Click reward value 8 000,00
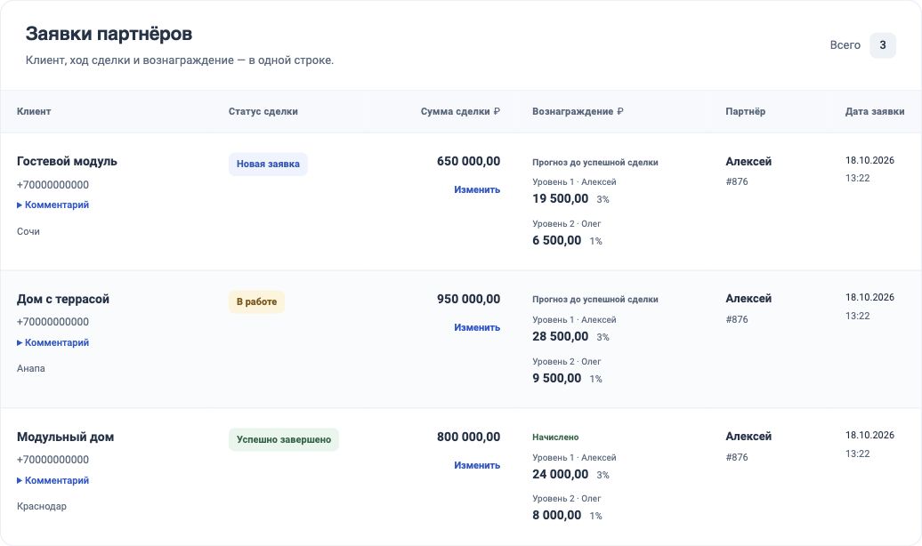The width and height of the screenshot is (922, 546). coord(557,515)
